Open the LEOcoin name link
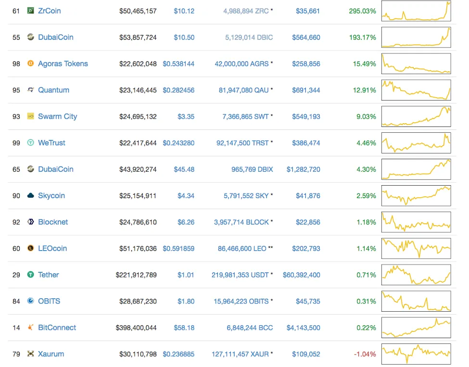 pos(52,248)
